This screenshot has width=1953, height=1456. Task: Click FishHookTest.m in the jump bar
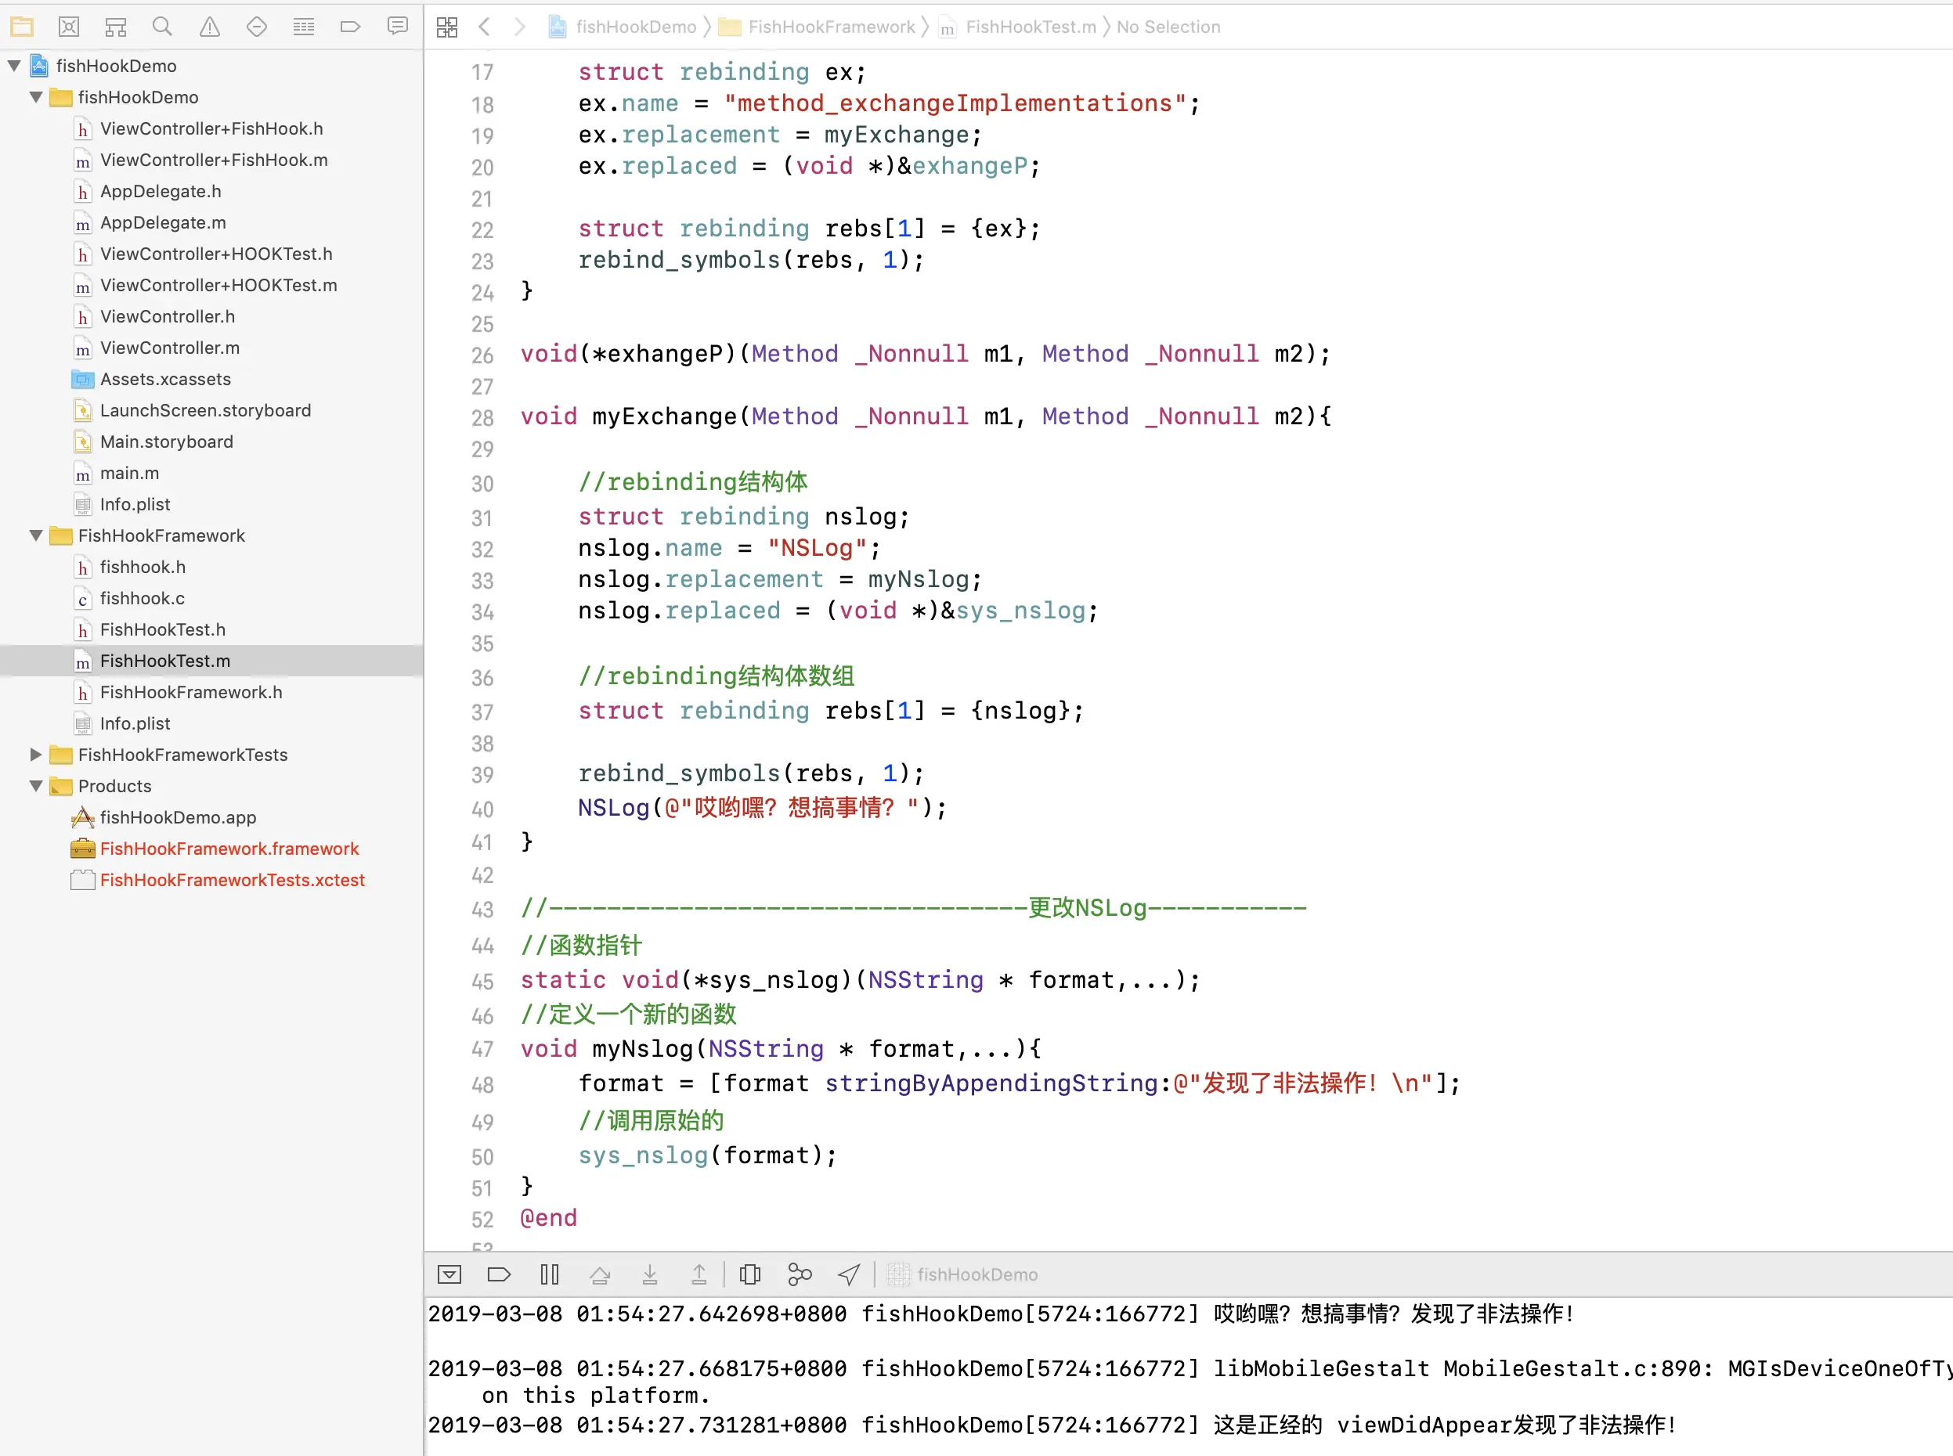1030,27
